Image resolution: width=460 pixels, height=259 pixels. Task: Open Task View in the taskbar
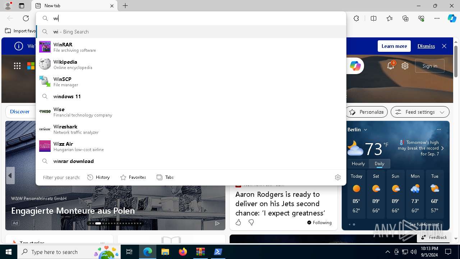click(129, 252)
